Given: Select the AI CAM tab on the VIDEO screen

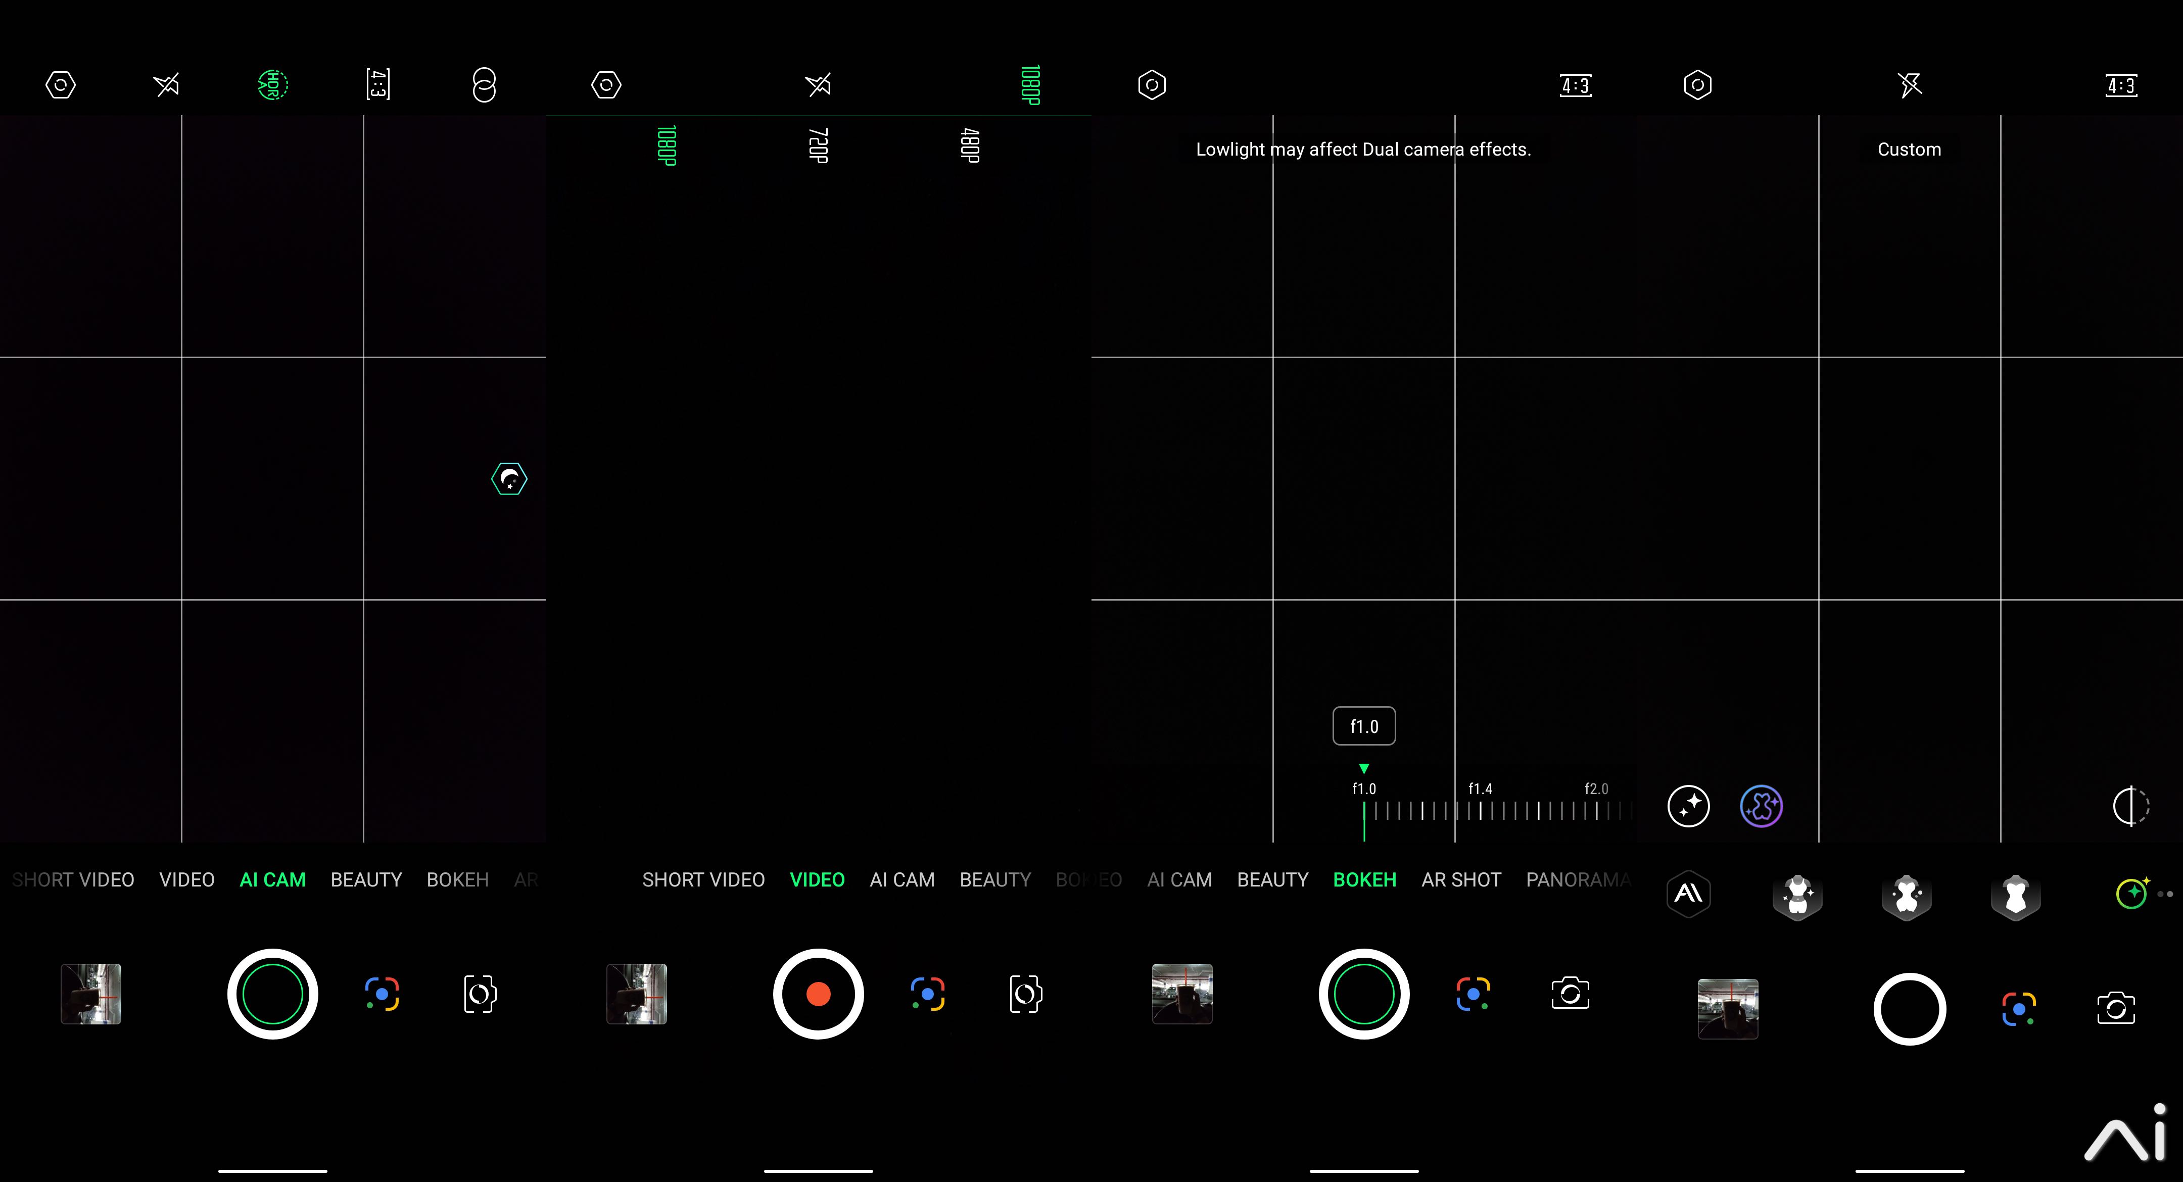Looking at the screenshot, I should [901, 879].
